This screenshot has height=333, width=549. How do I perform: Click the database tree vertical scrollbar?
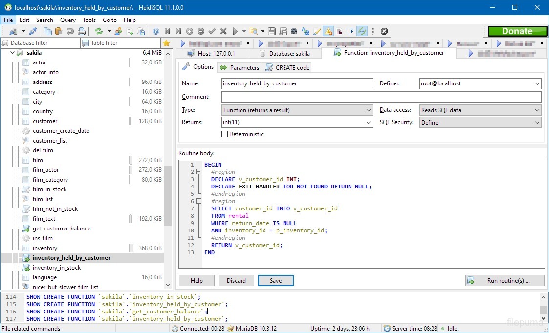click(168, 195)
